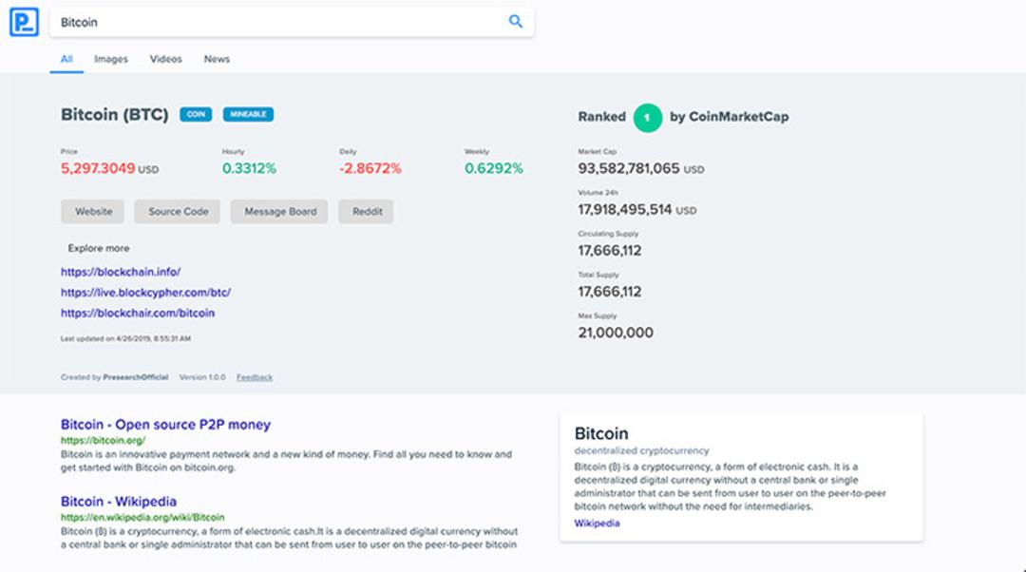This screenshot has width=1026, height=572.
Task: Open the News tab
Action: pyautogui.click(x=217, y=59)
